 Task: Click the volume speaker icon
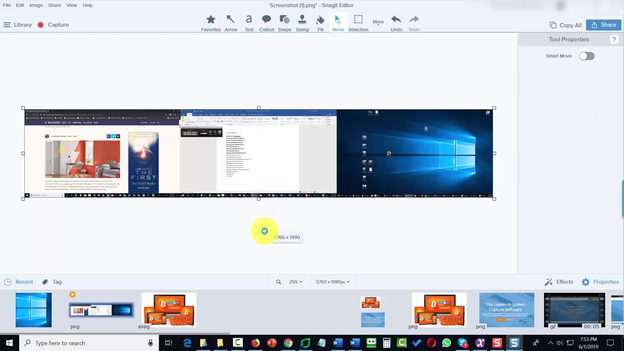pos(560,343)
